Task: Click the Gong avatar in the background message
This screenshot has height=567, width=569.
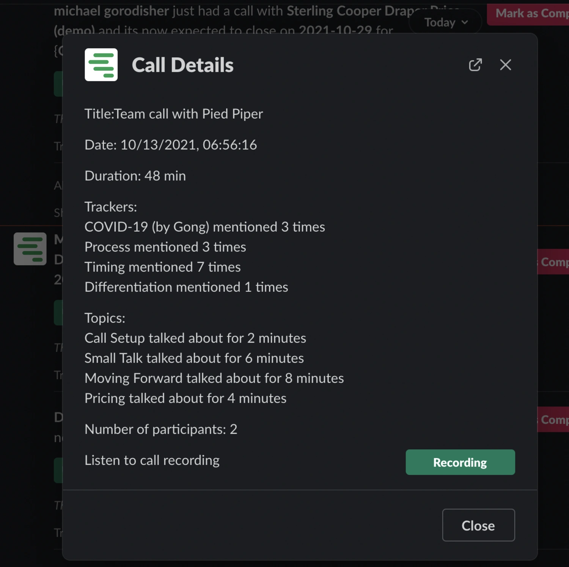Action: pos(30,249)
